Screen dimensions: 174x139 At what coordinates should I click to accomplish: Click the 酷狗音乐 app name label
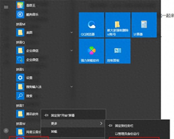(32, 14)
